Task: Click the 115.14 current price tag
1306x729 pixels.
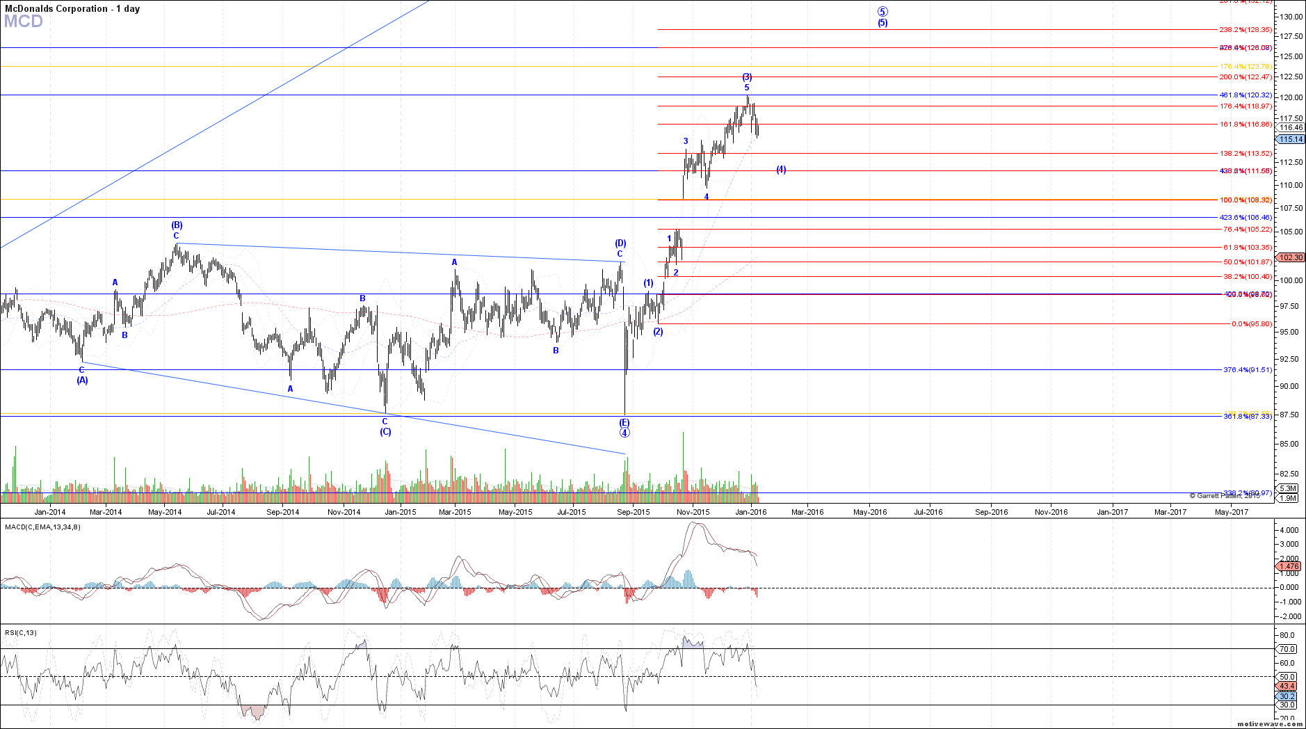Action: [x=1291, y=140]
